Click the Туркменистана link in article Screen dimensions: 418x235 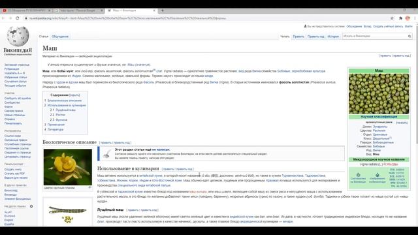293,176
